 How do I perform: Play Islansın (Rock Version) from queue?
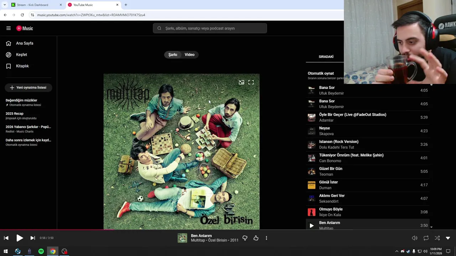[368, 144]
